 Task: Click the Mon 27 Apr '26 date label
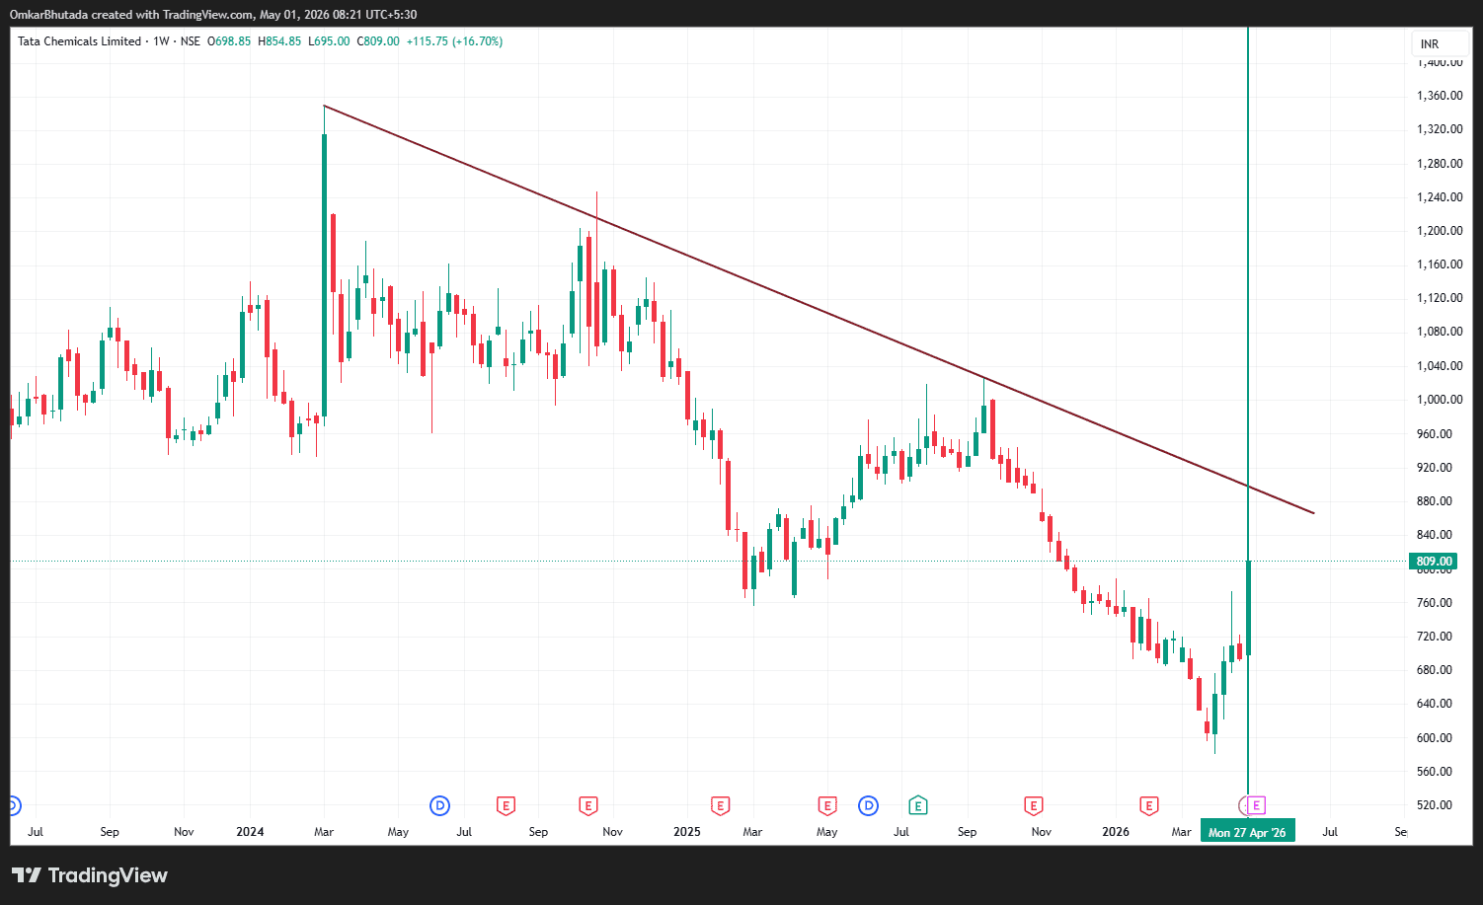1247,832
